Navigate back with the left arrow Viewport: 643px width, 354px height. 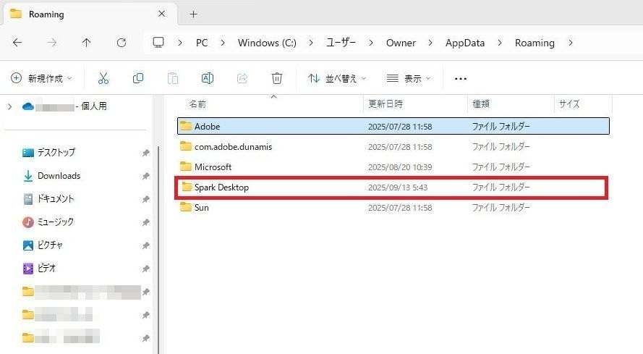point(17,43)
